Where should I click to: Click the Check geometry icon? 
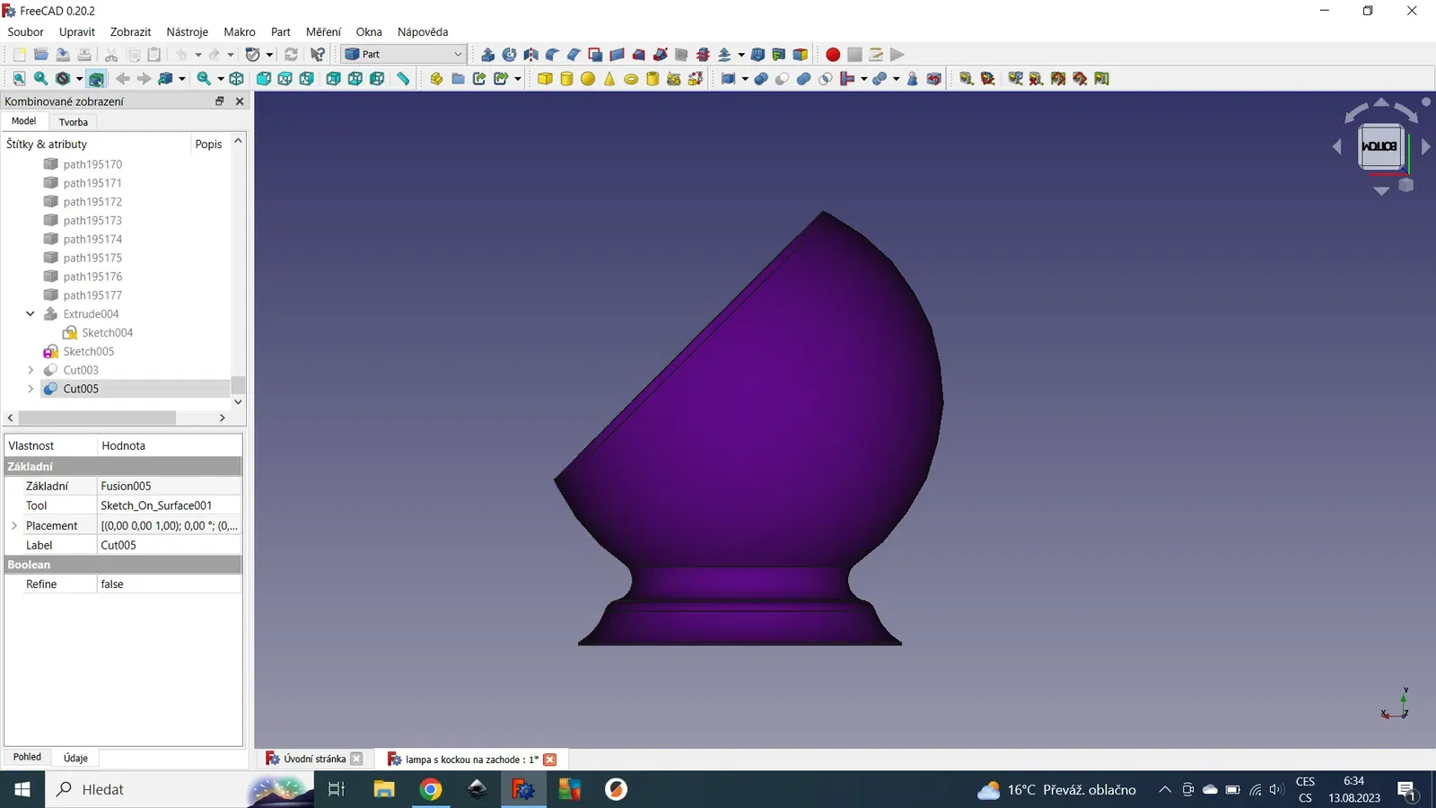913,79
